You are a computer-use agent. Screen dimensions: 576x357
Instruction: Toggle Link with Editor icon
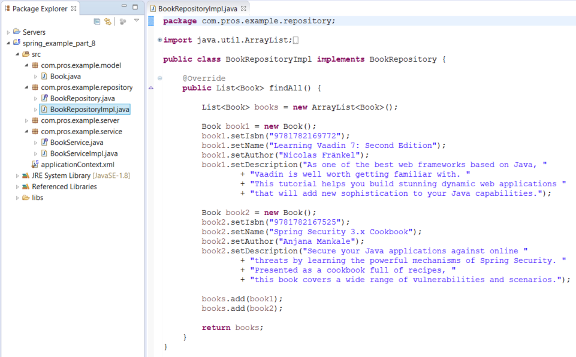click(108, 22)
